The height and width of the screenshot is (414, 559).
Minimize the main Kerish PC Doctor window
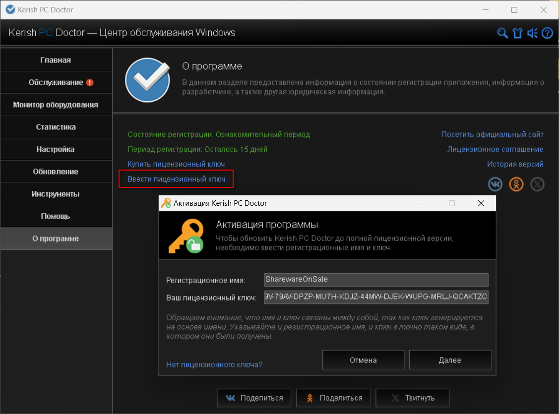485,9
